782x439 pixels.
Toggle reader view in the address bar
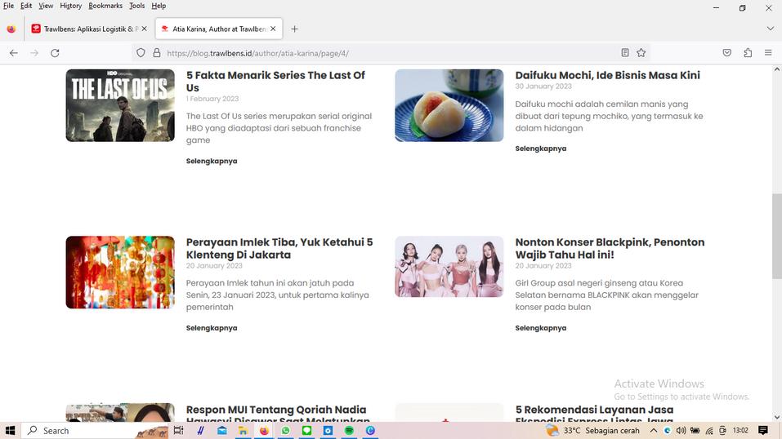pyautogui.click(x=625, y=53)
